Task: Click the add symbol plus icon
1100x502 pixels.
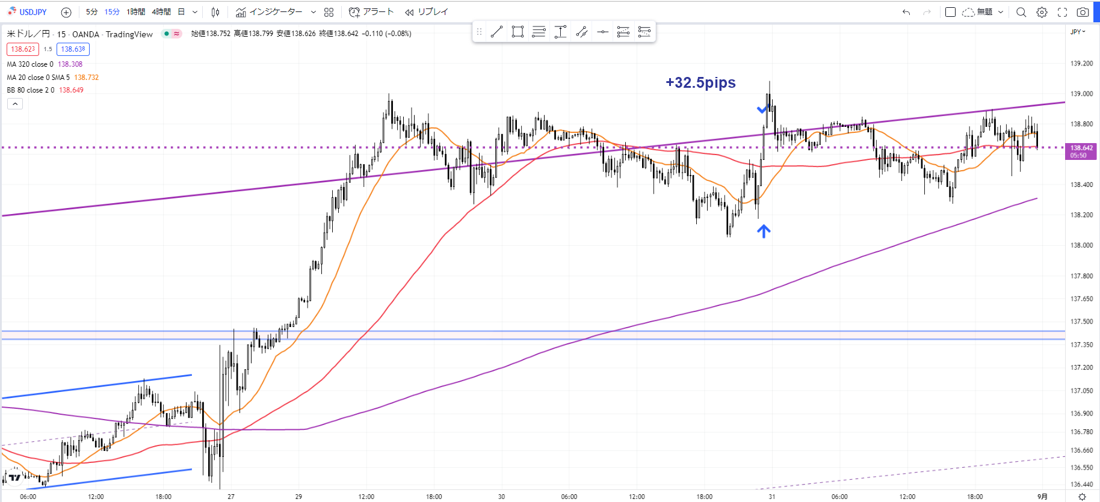Action: 66,12
